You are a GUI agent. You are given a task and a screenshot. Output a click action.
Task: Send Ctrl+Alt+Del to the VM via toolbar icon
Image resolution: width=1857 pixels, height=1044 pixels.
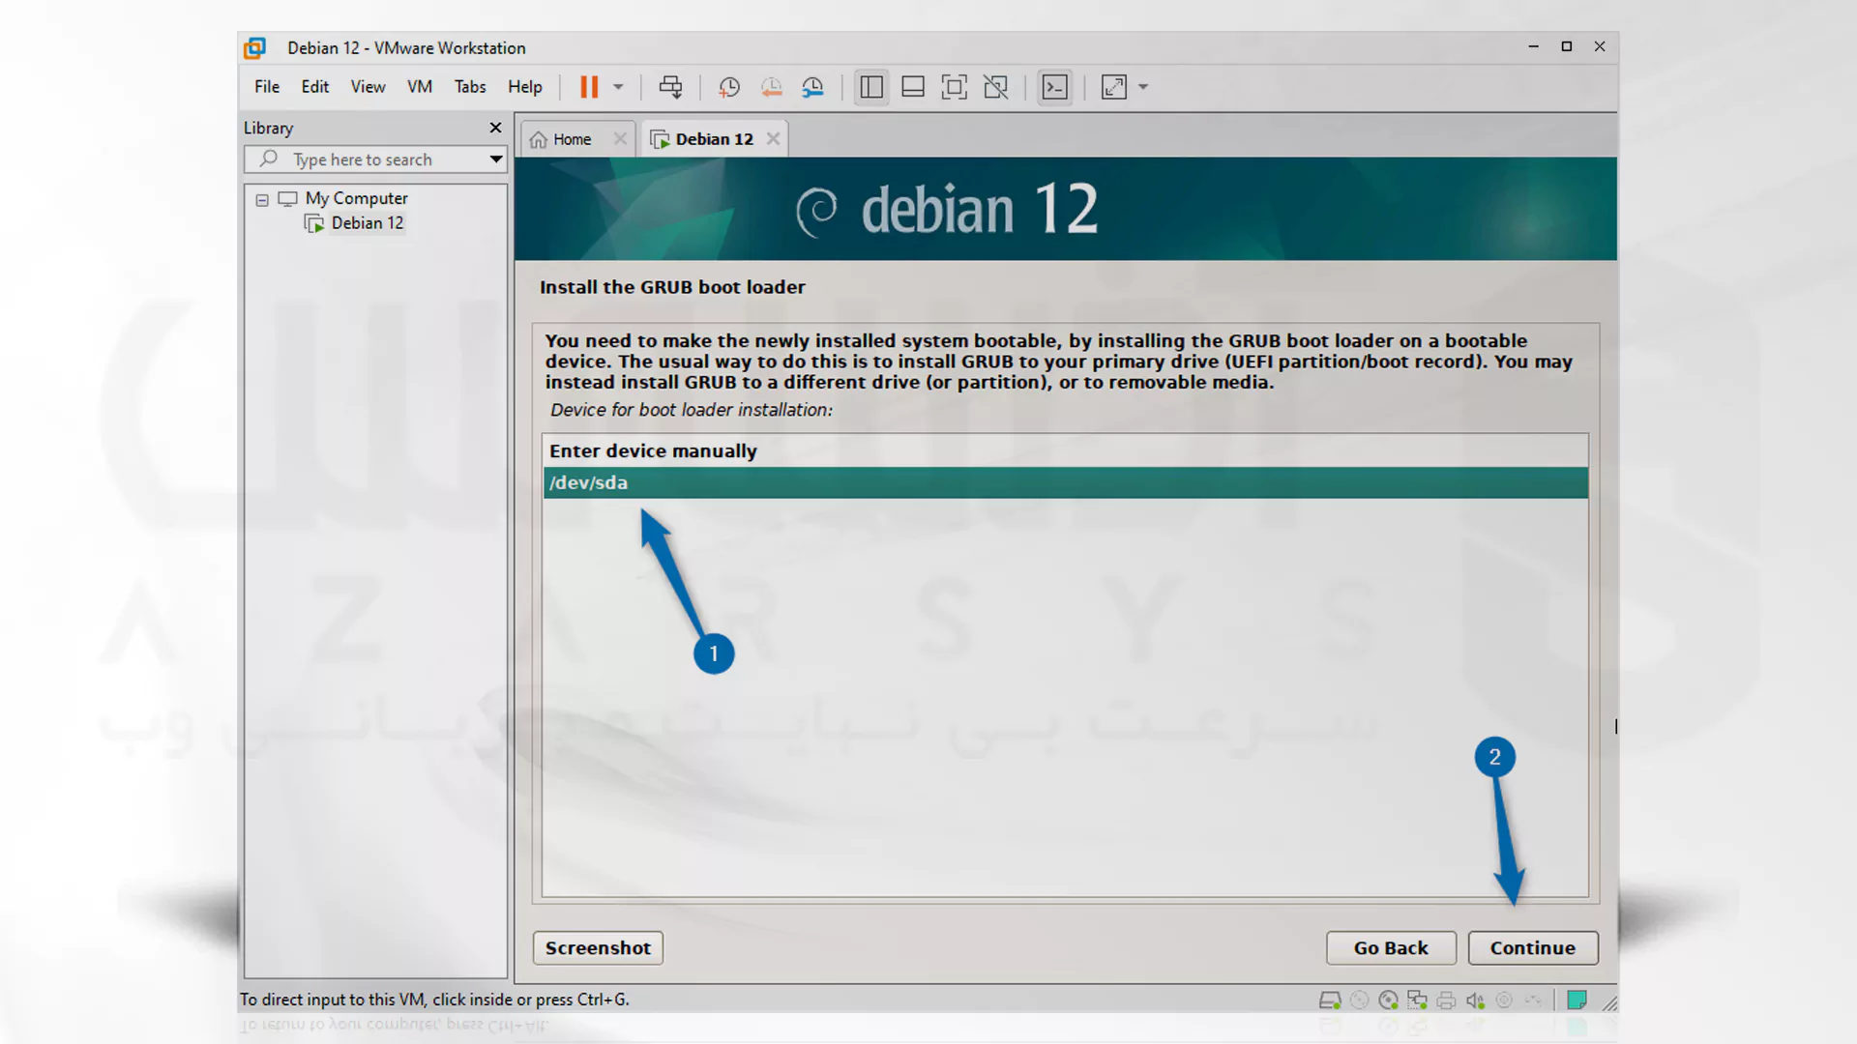tap(670, 87)
